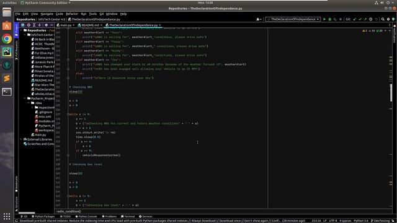
Task: Click the UTF-8 encoding in status bar
Action: [333, 221]
